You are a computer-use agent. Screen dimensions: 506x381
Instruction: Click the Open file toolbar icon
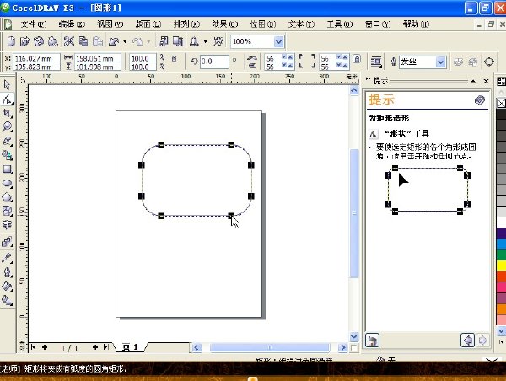[24, 41]
